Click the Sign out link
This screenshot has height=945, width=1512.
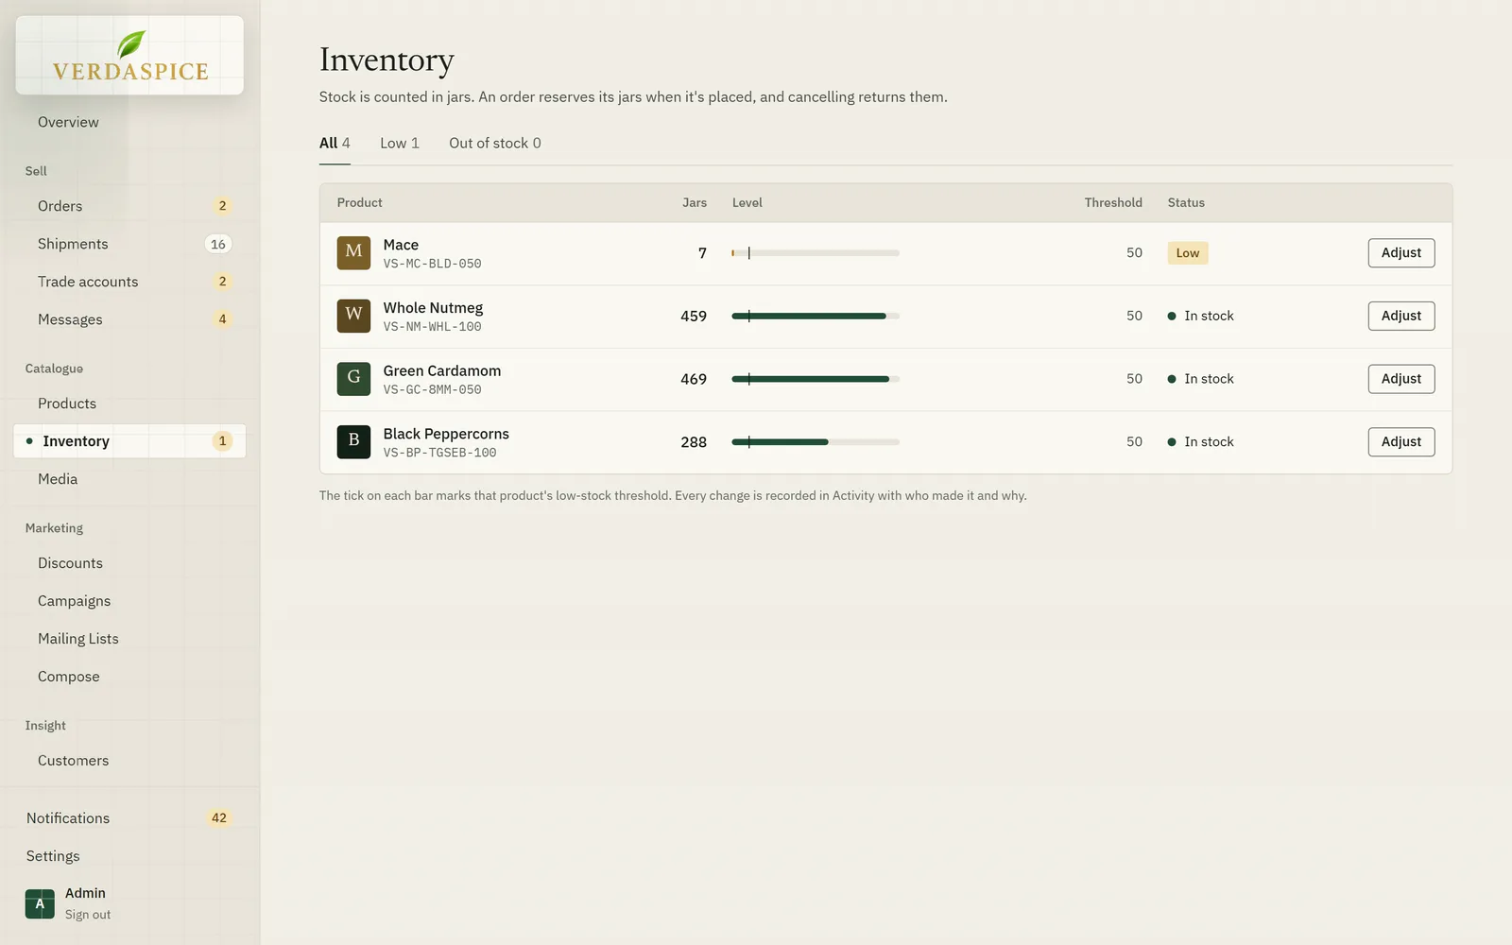tap(88, 915)
